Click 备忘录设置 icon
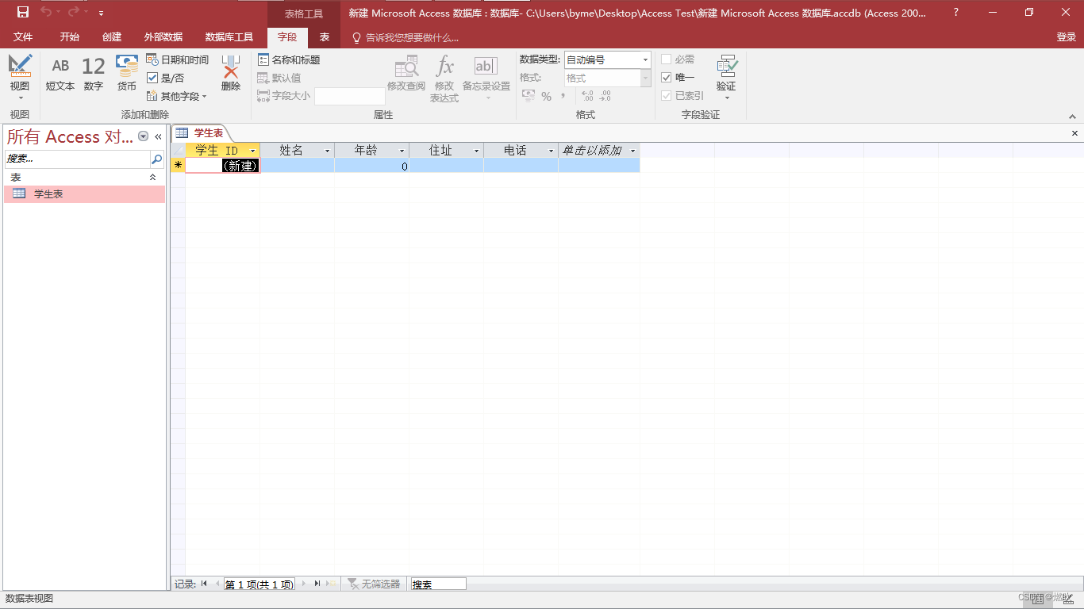Image resolution: width=1084 pixels, height=609 pixels. (486, 66)
